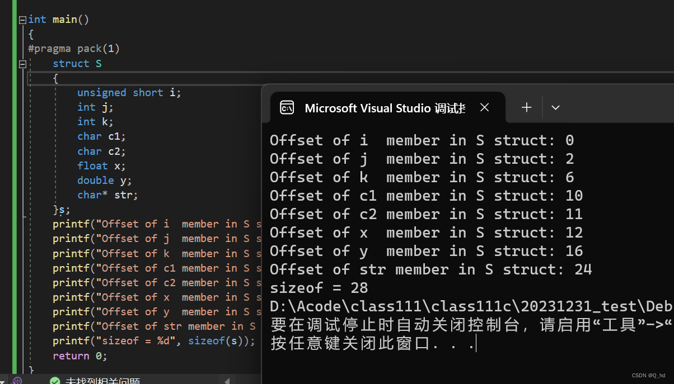Collapse the struct S block
Viewport: 674px width, 384px height.
click(x=22, y=64)
